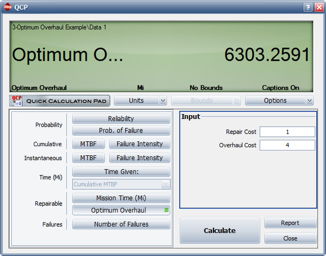
Task: Click the QCP title bar app icon
Action: [8, 7]
